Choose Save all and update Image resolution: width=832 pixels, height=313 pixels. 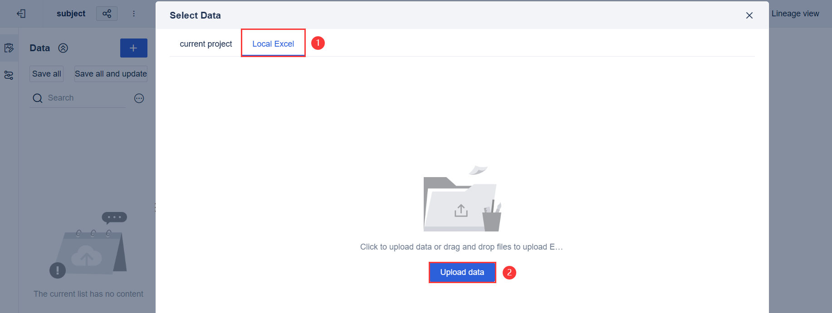click(111, 73)
